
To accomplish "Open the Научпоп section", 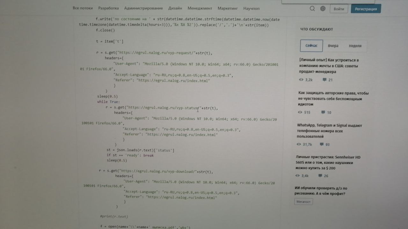I will pyautogui.click(x=251, y=8).
